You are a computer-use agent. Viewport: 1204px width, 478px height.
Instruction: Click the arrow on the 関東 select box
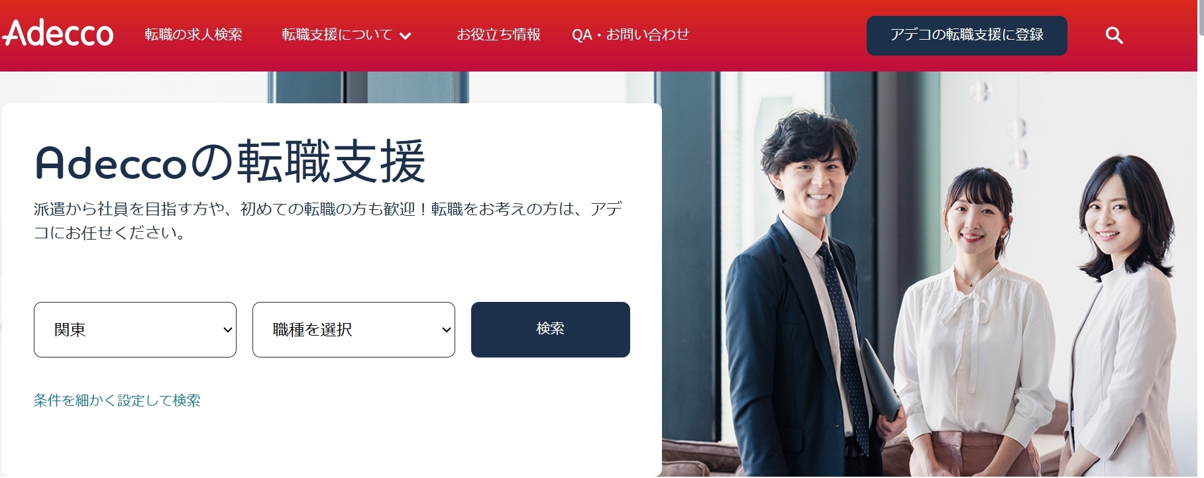pyautogui.click(x=227, y=330)
